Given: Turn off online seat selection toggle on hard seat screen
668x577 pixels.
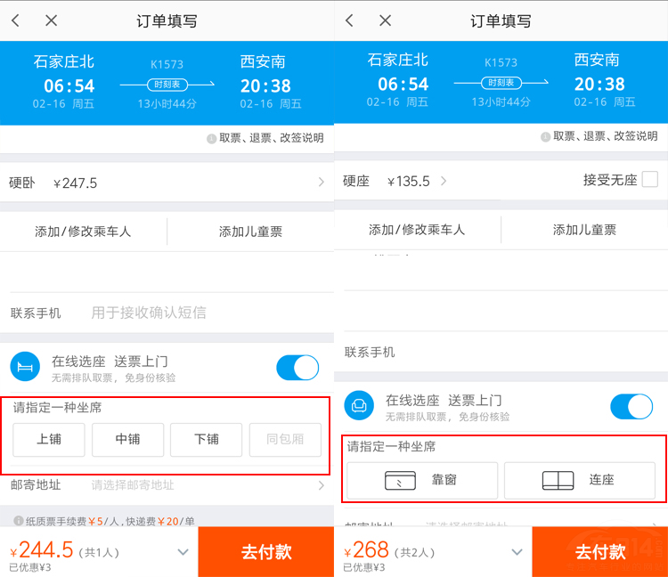Looking at the screenshot, I should pos(631,407).
